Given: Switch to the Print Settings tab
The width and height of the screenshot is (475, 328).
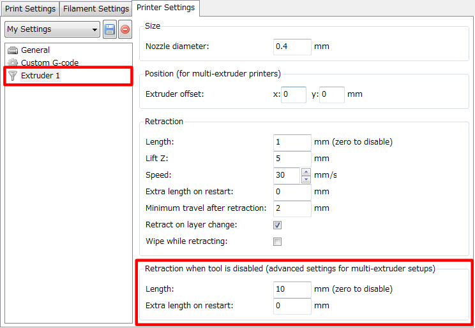Looking at the screenshot, I should [x=30, y=9].
